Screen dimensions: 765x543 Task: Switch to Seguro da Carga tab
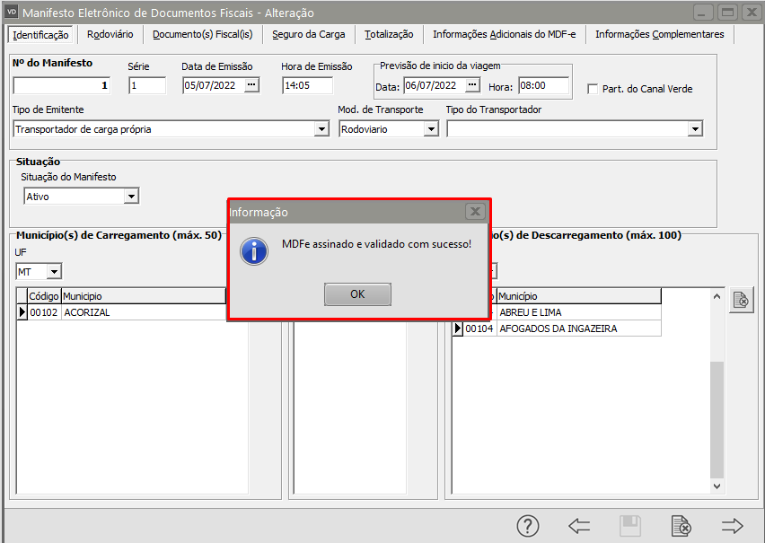(x=309, y=35)
